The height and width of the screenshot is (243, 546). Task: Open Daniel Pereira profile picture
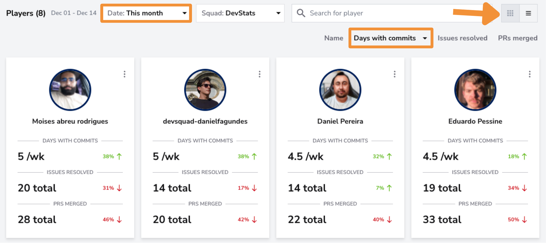click(x=340, y=90)
